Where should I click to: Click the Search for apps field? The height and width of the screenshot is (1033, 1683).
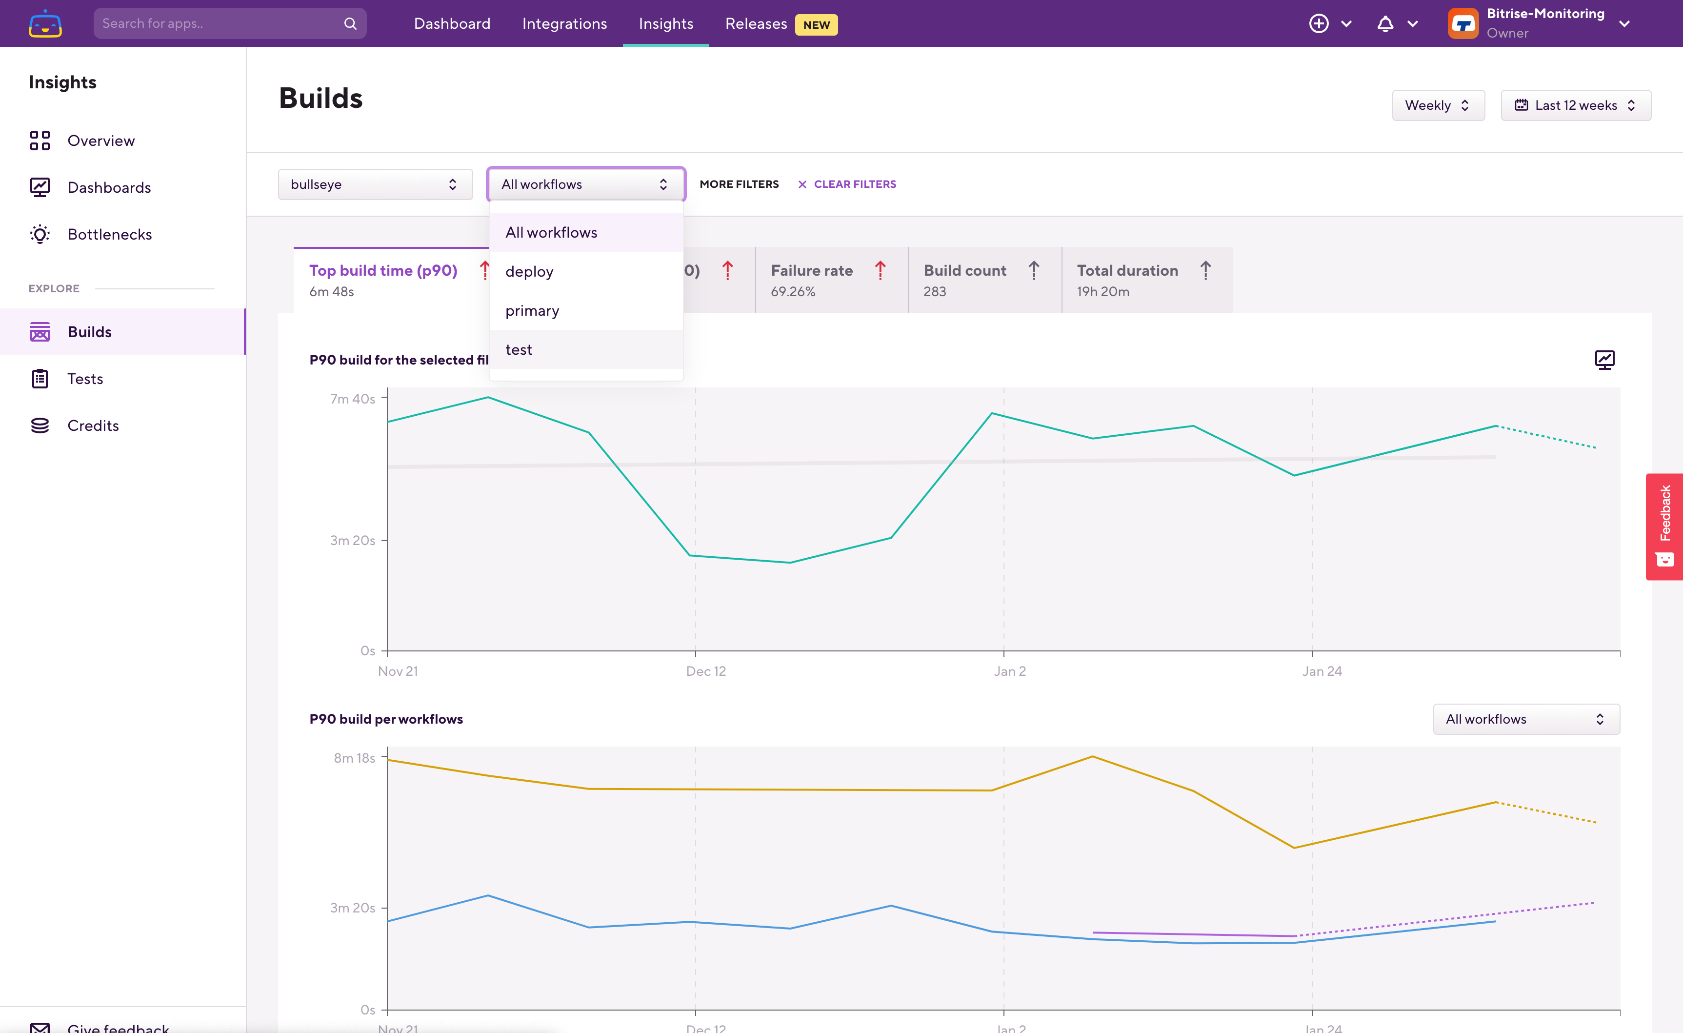pos(219,24)
